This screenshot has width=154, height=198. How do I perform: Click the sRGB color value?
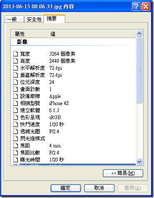[55, 117]
